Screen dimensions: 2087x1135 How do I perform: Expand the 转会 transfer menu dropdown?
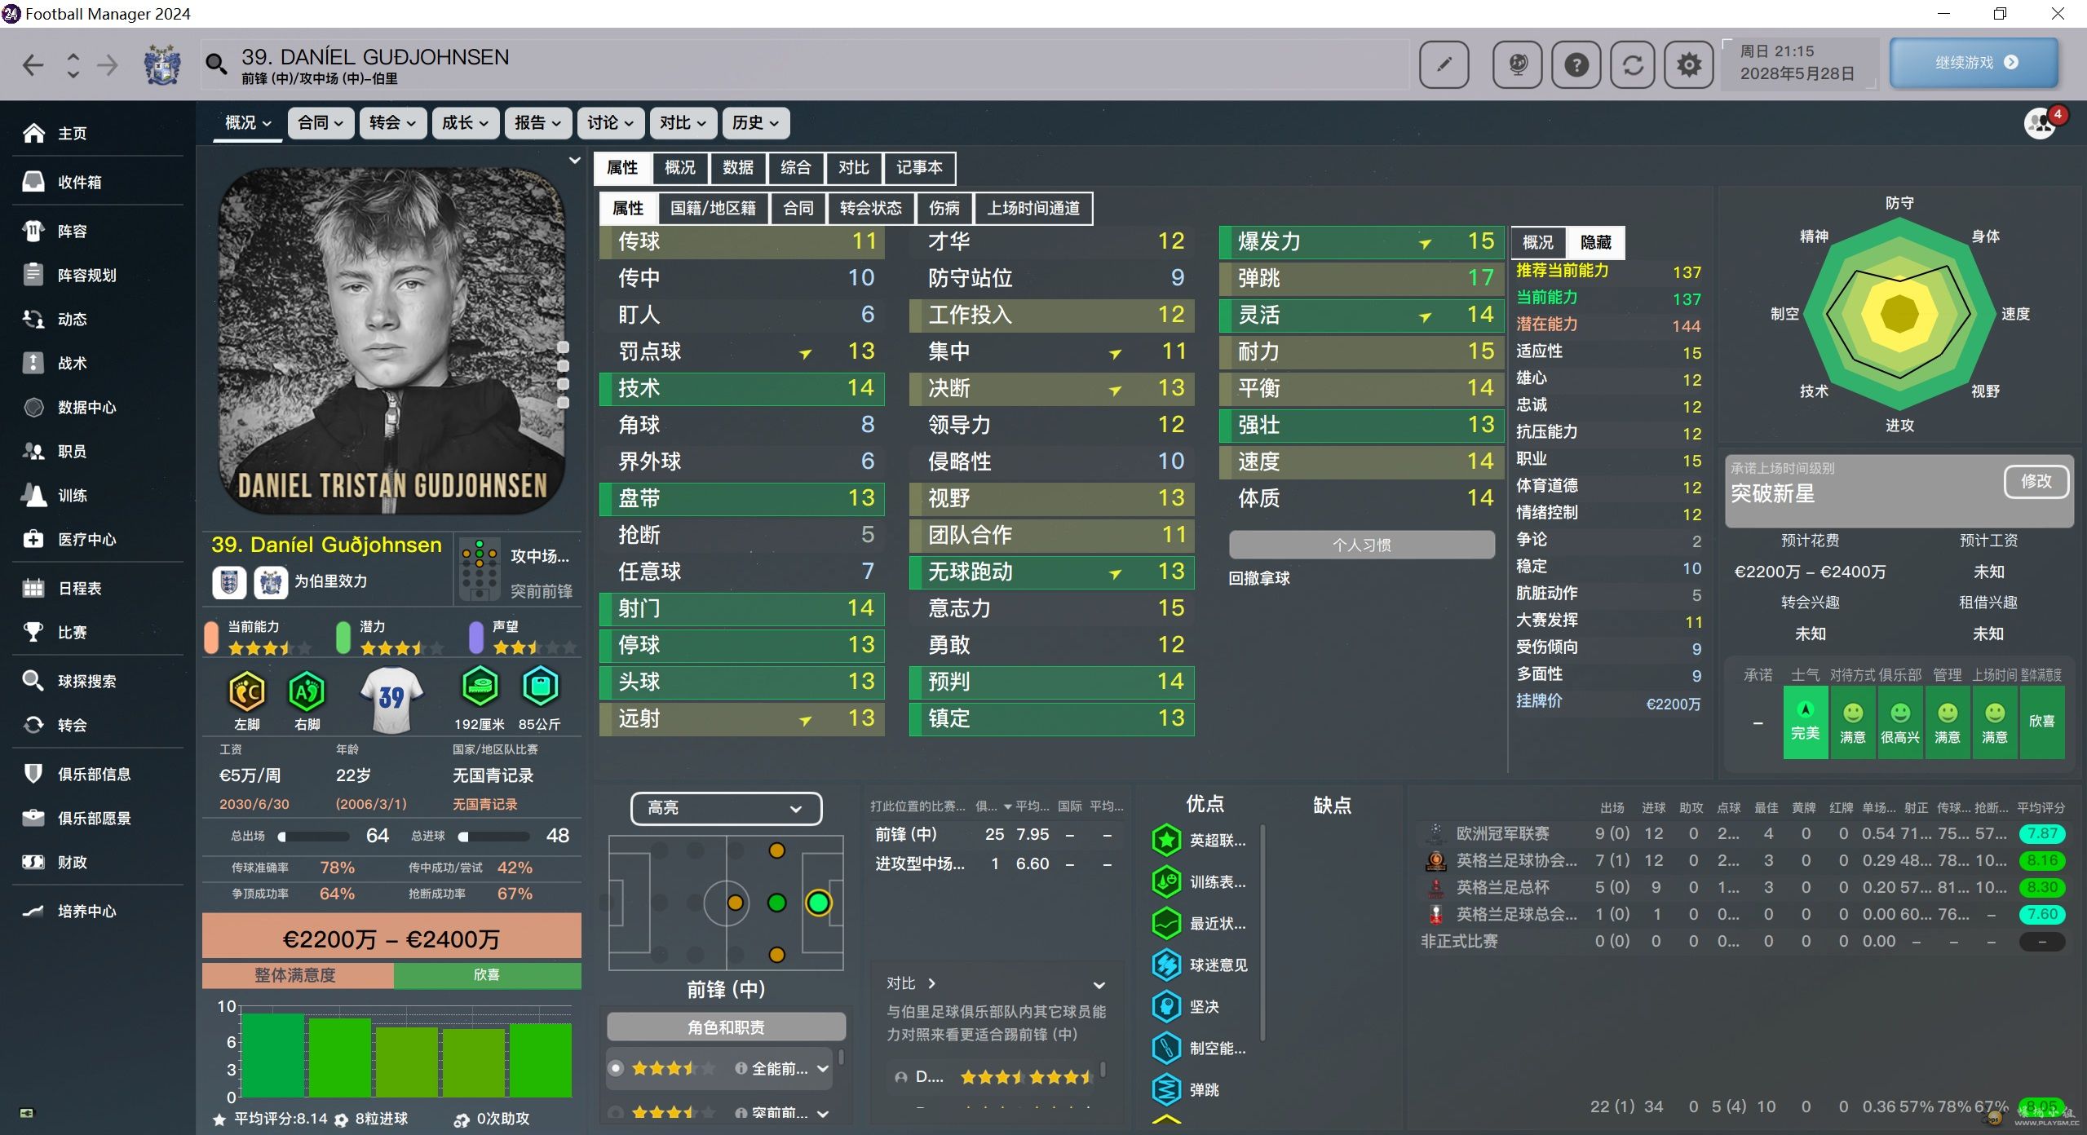click(392, 123)
